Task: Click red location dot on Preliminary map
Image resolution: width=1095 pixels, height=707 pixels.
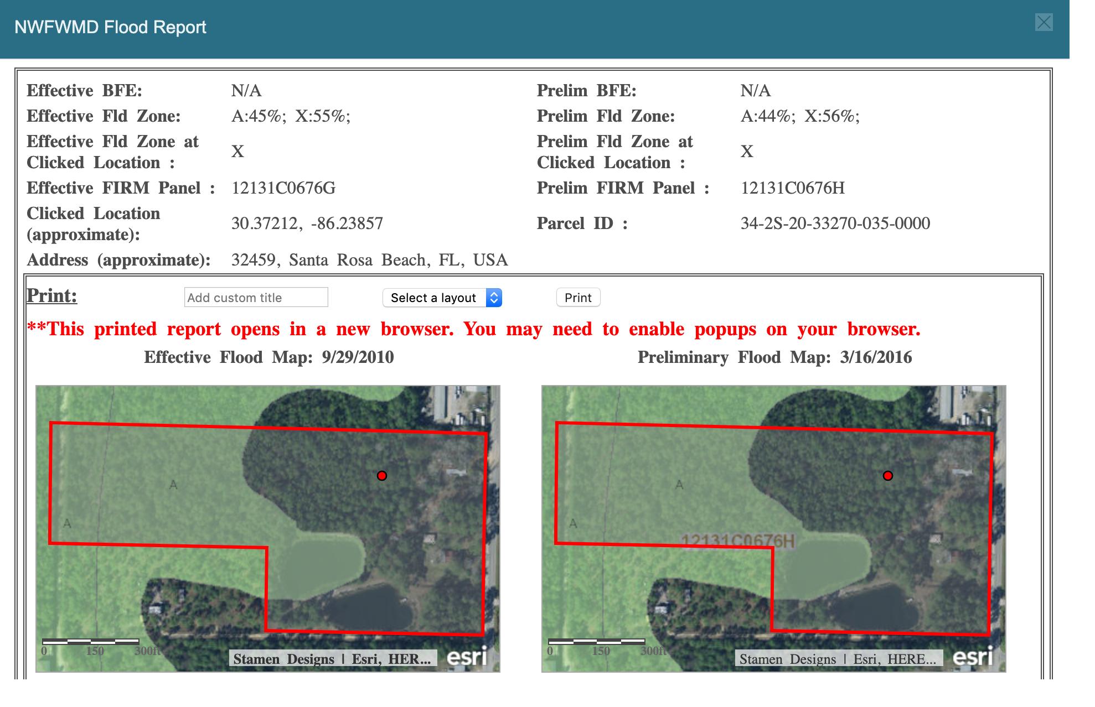Action: 887,476
